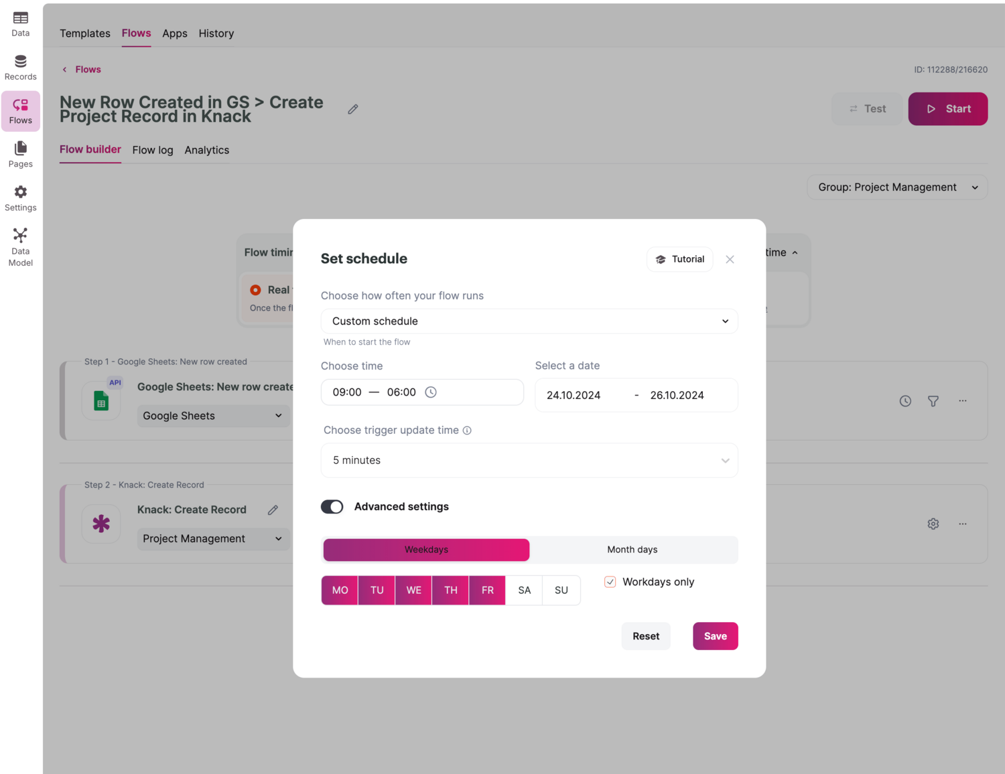1005x774 pixels.
Task: Open the trigger update time dropdown
Action: (529, 461)
